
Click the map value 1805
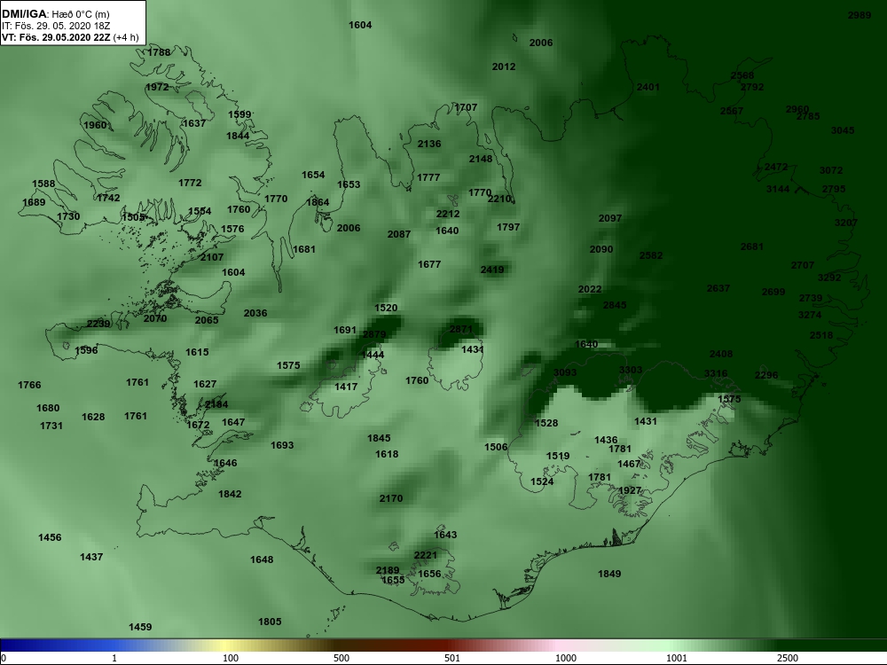click(x=270, y=622)
